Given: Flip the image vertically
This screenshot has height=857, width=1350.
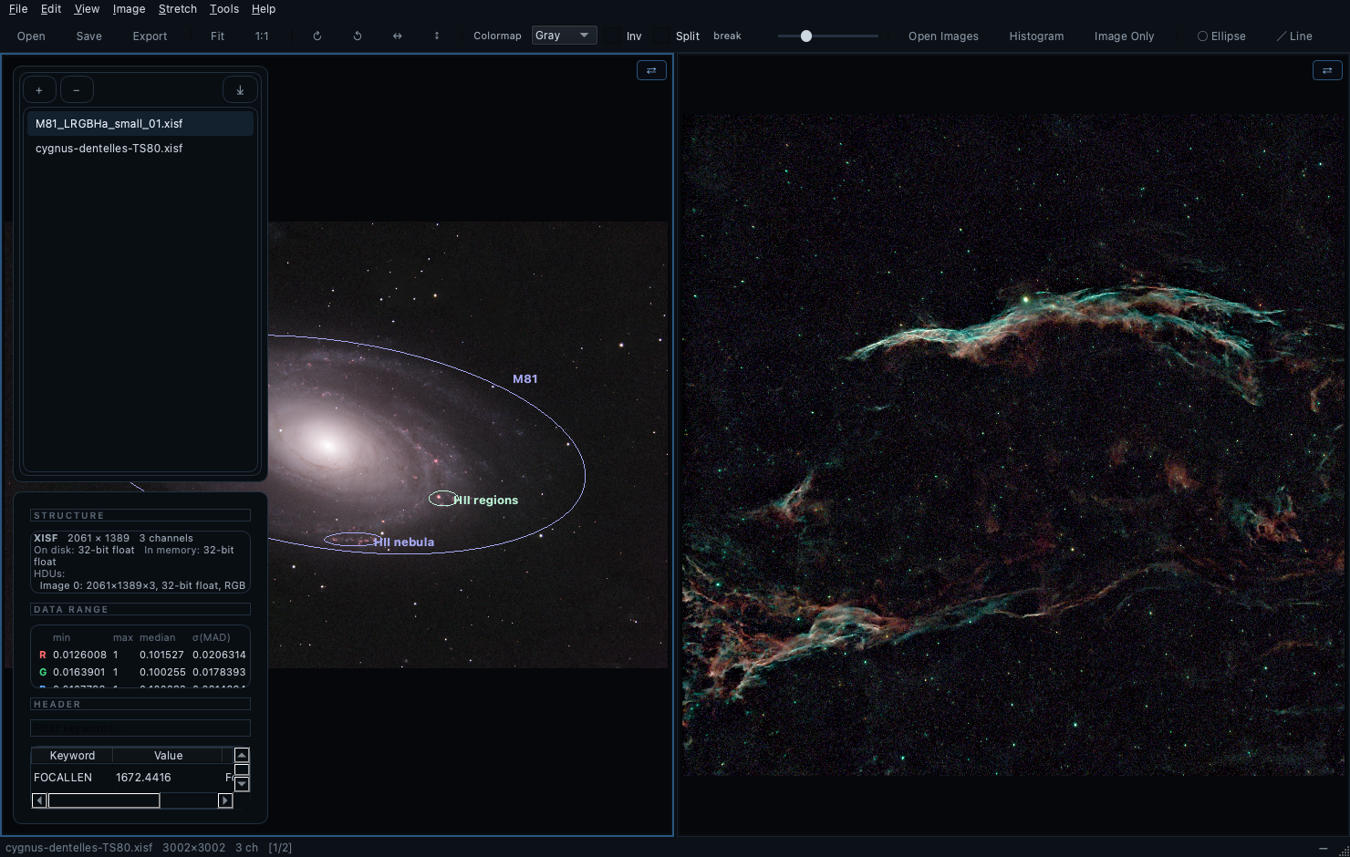Looking at the screenshot, I should pyautogui.click(x=437, y=36).
